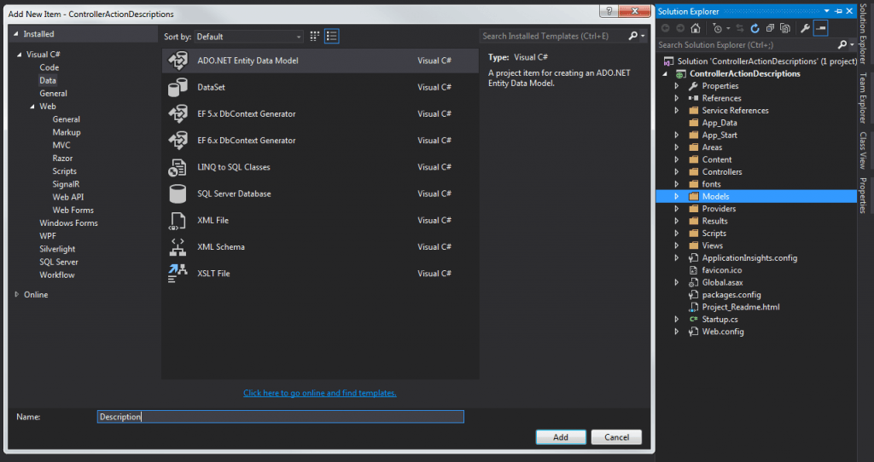Image resolution: width=874 pixels, height=462 pixels.
Task: Click Home icon in Solution Explorer toolbar
Action: pos(695,28)
